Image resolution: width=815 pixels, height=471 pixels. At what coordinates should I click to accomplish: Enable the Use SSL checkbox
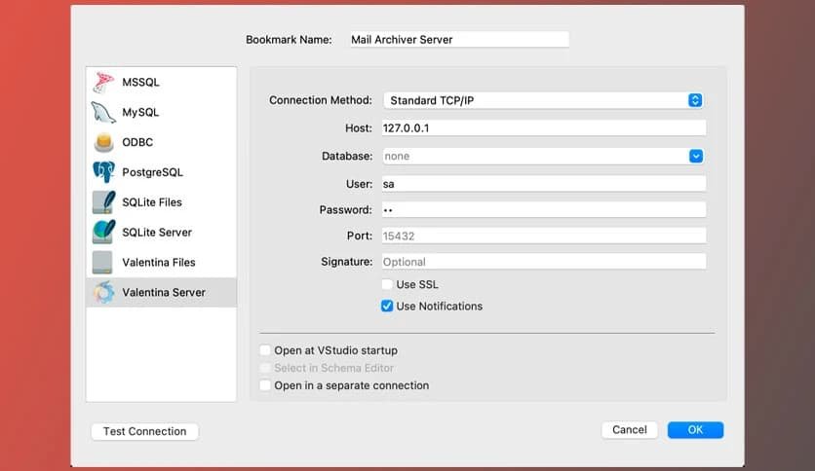pyautogui.click(x=387, y=285)
